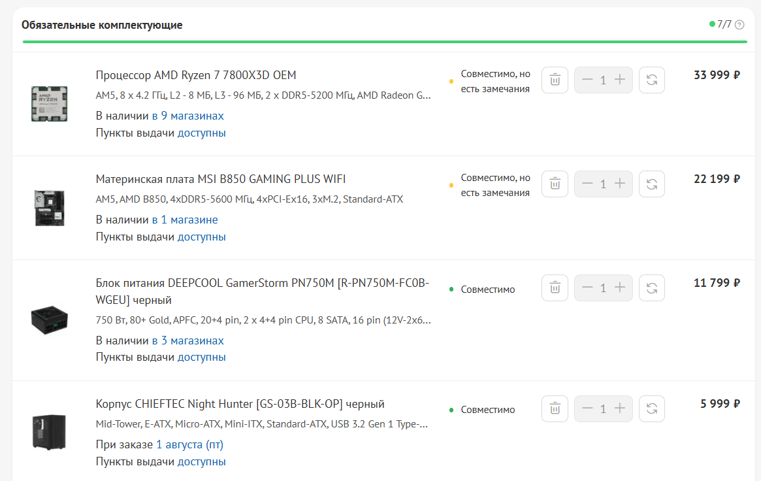Increase quantity of the Ryzen 7 processor
The height and width of the screenshot is (481, 761).
click(620, 80)
